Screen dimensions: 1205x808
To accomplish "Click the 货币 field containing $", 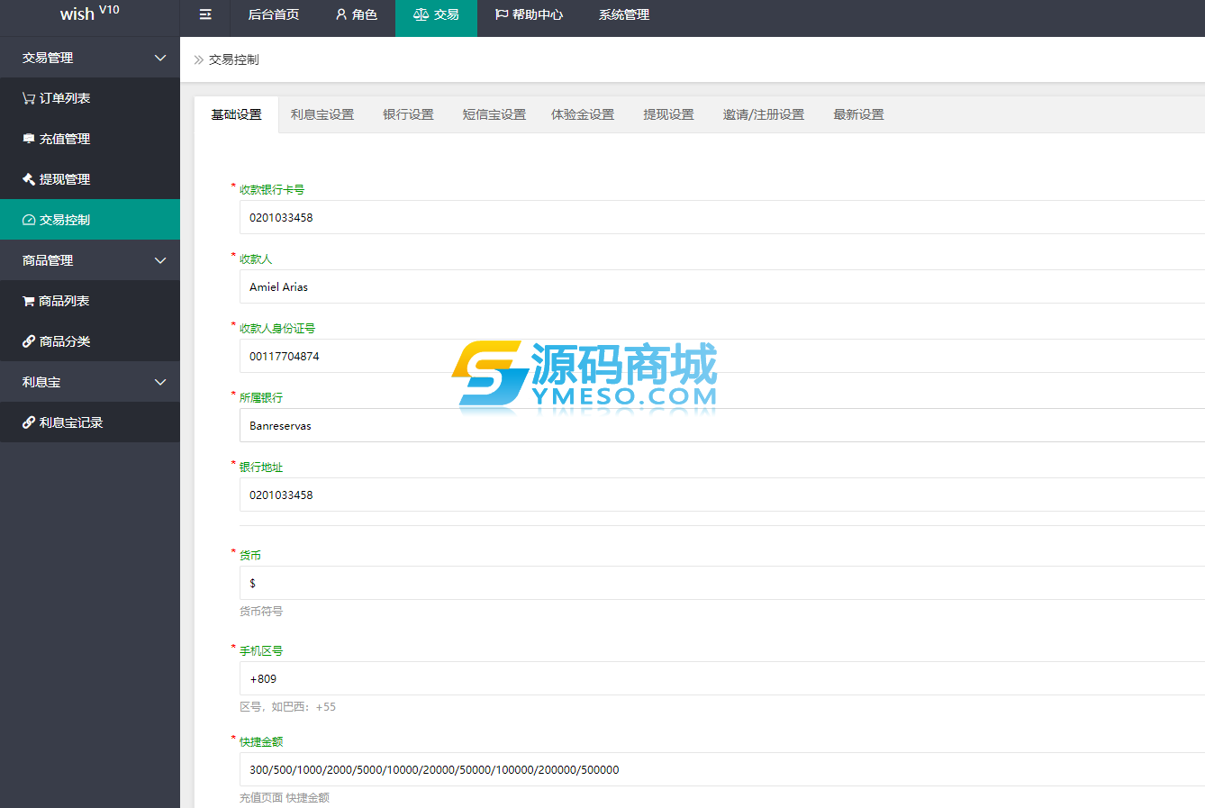I will (x=722, y=583).
